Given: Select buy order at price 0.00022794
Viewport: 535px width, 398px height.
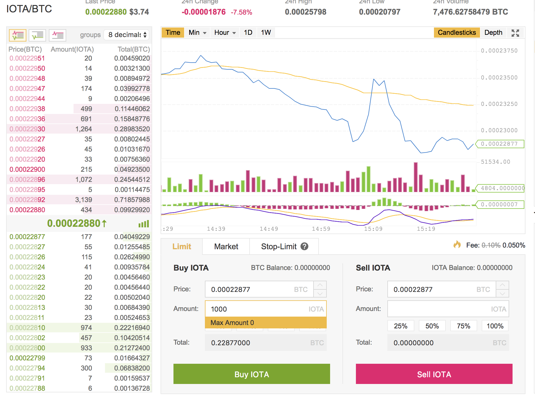Looking at the screenshot, I should pos(79,368).
